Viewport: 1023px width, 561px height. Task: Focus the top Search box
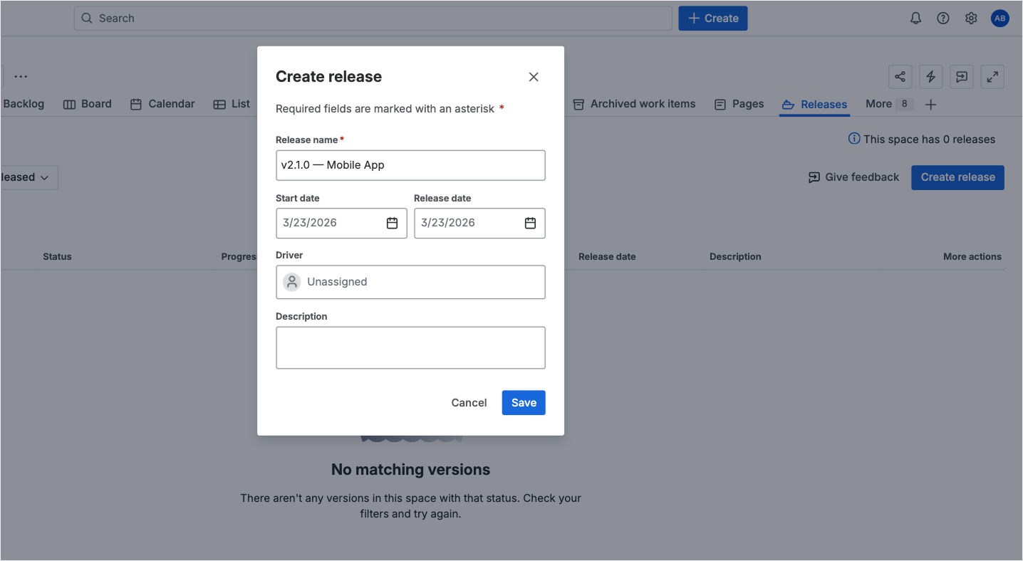pyautogui.click(x=373, y=19)
